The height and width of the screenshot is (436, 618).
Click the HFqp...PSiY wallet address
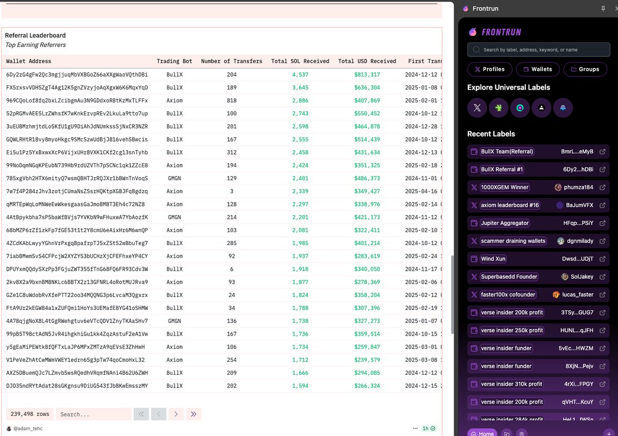click(578, 223)
